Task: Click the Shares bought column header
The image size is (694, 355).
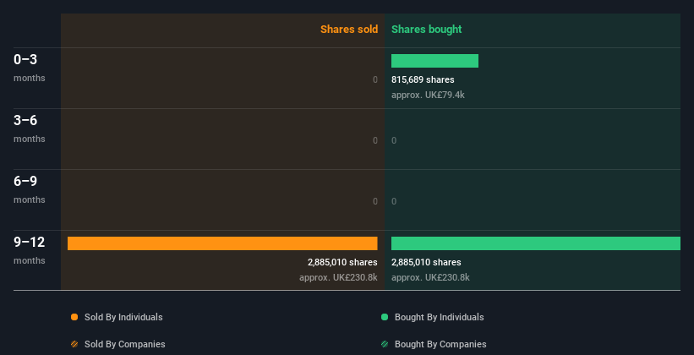Action: [427, 30]
